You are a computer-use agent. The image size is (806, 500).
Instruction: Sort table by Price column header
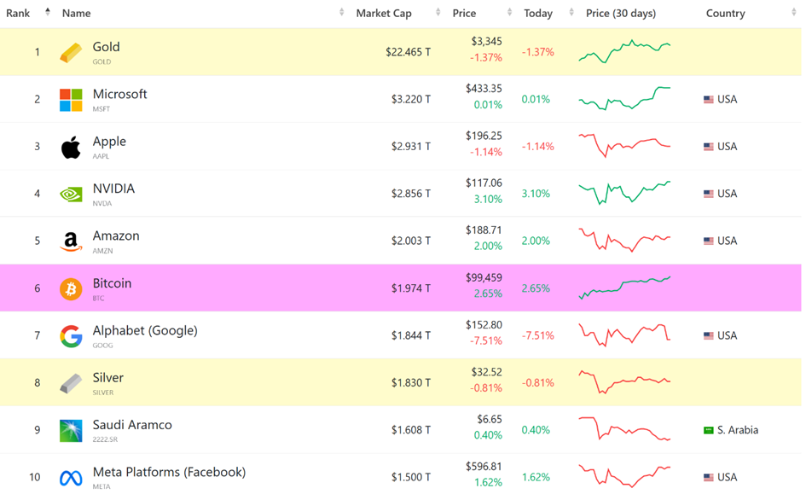[x=464, y=13]
